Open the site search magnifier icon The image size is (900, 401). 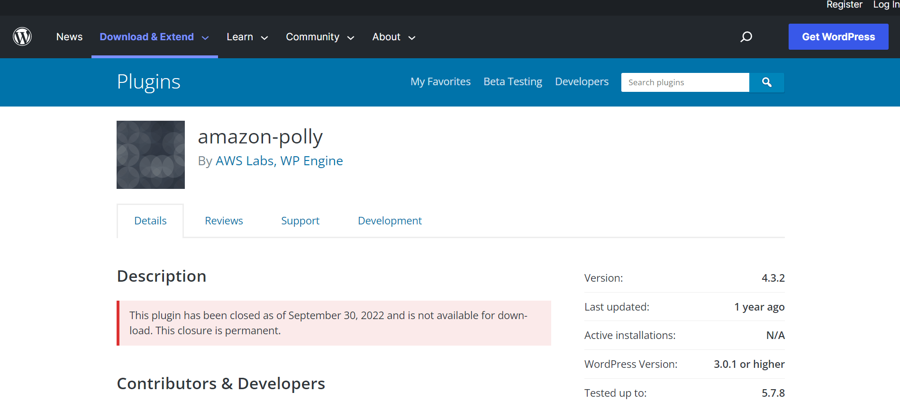tap(746, 37)
